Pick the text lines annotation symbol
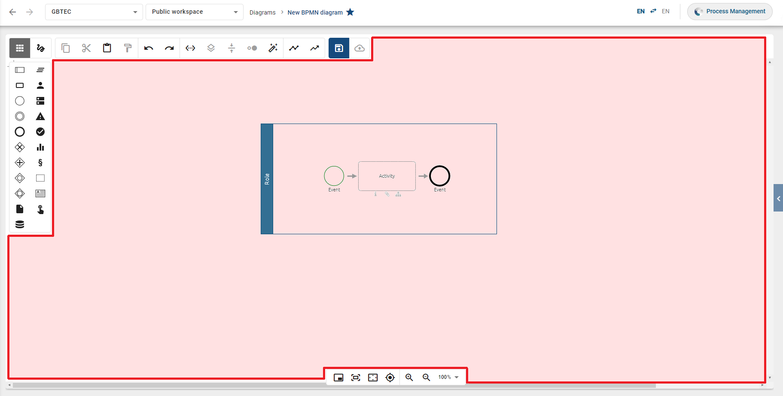This screenshot has width=783, height=396. [x=40, y=70]
